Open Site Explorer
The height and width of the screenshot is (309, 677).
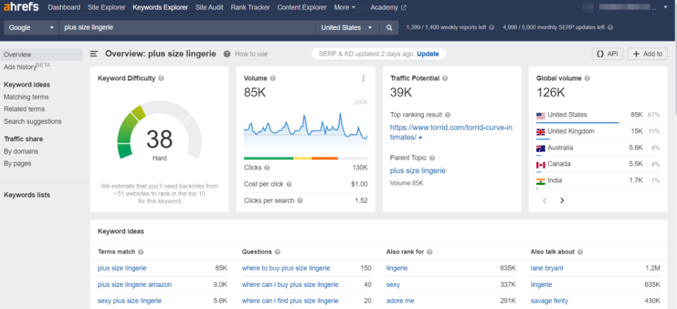[106, 7]
